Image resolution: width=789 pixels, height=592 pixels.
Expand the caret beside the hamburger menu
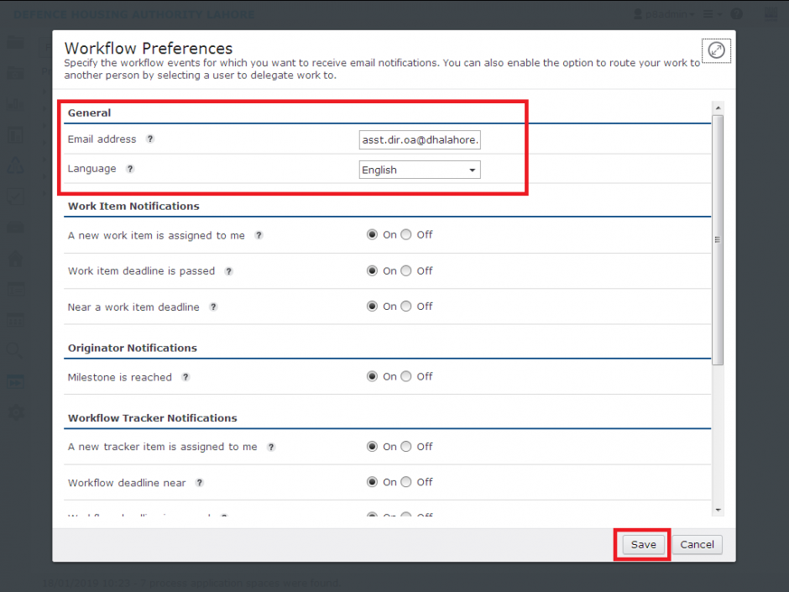click(719, 13)
